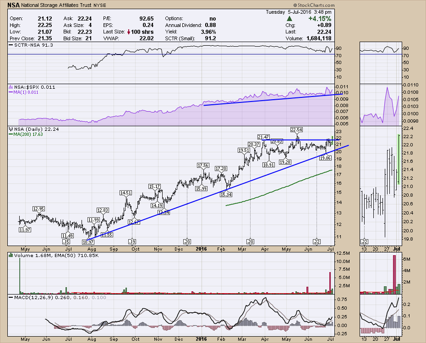Click the VWAP value 22.02
The height and width of the screenshot is (343, 426).
tap(147, 38)
